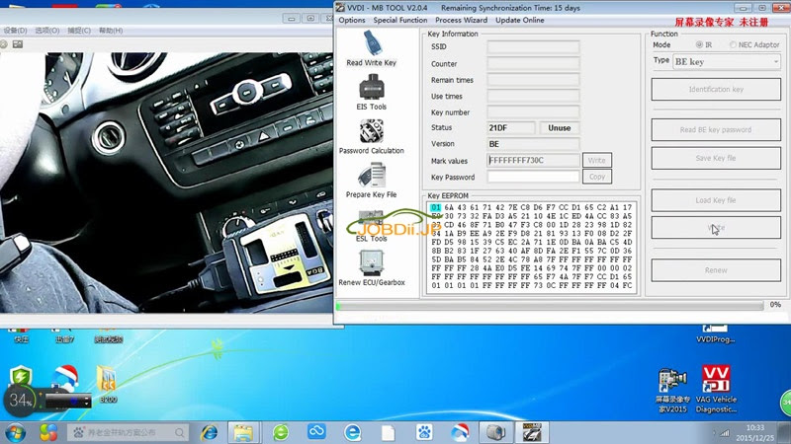Click the Save Key file button
The height and width of the screenshot is (444, 791).
(x=716, y=158)
